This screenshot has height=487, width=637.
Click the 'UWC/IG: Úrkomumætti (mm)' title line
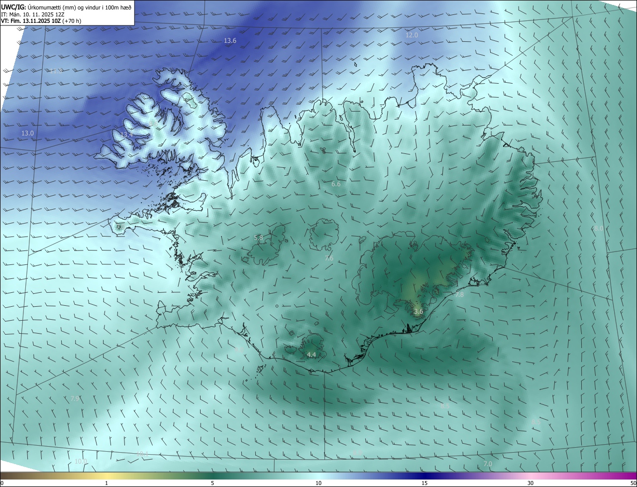coord(66,7)
